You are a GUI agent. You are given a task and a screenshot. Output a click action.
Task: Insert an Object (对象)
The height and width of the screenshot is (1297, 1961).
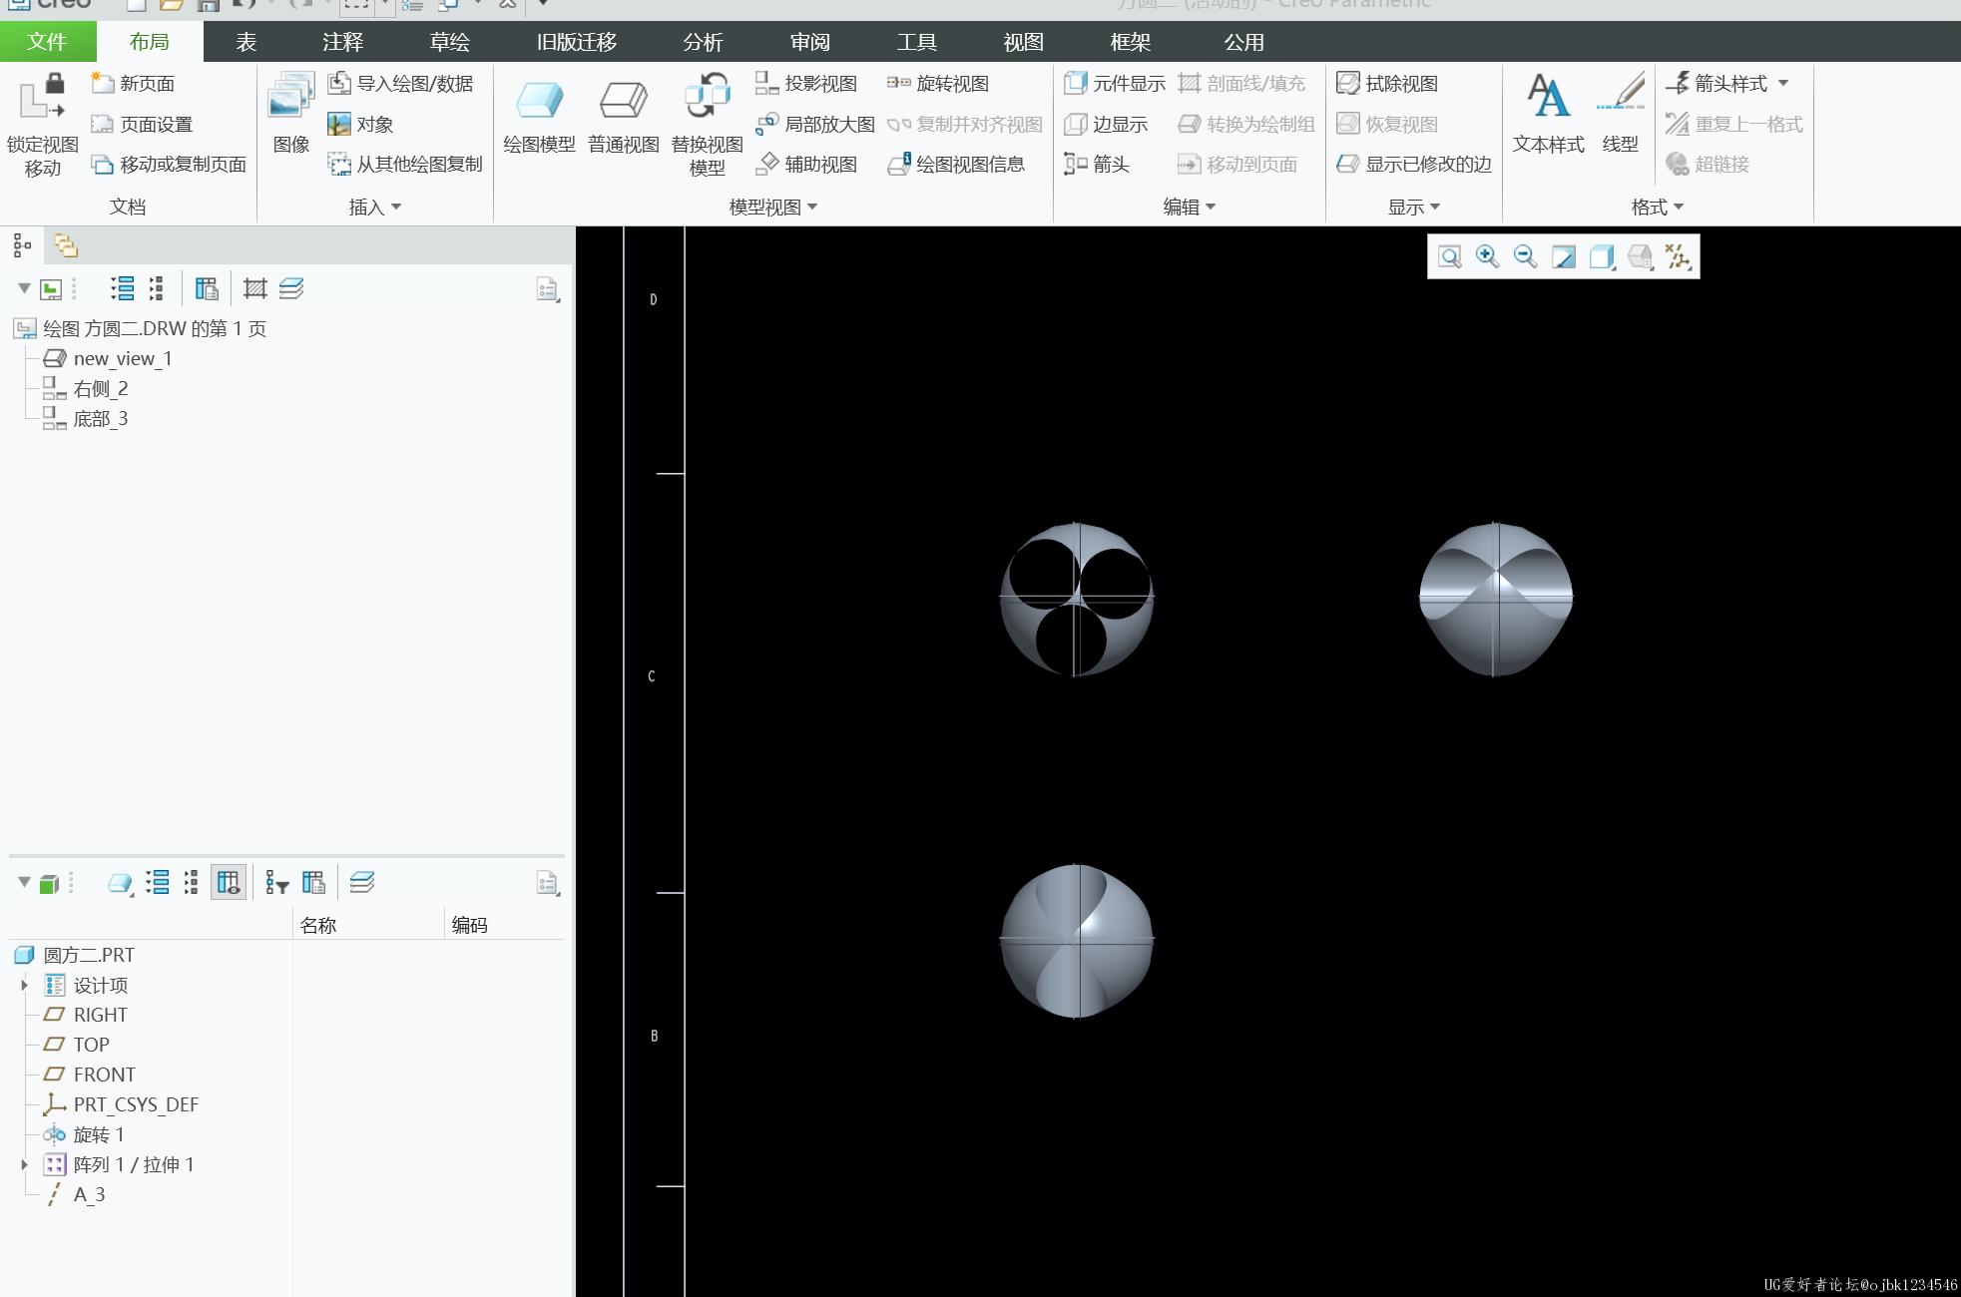pos(361,125)
